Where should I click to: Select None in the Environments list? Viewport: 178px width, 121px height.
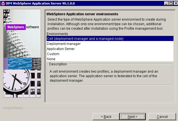[110, 59]
